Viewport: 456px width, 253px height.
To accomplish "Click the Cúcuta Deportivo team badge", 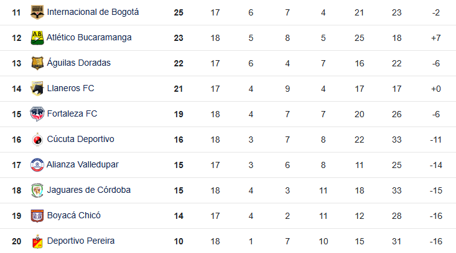I will click(37, 139).
